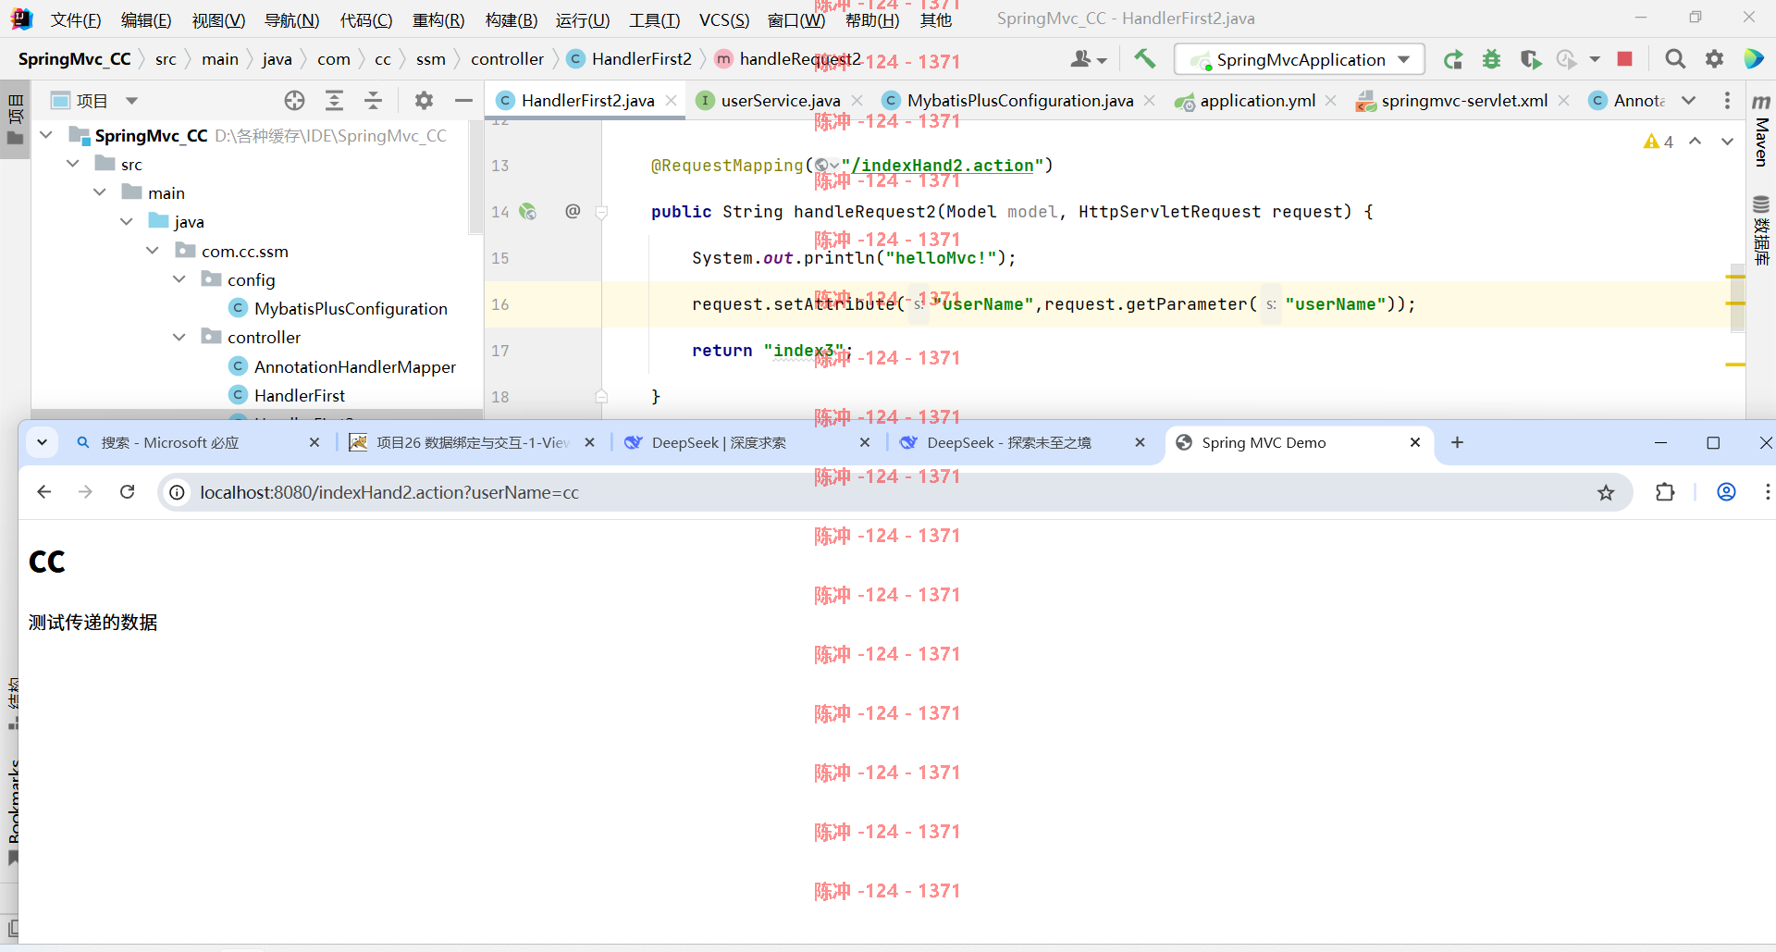
Task: Click the select opened file target icon
Action: click(294, 101)
